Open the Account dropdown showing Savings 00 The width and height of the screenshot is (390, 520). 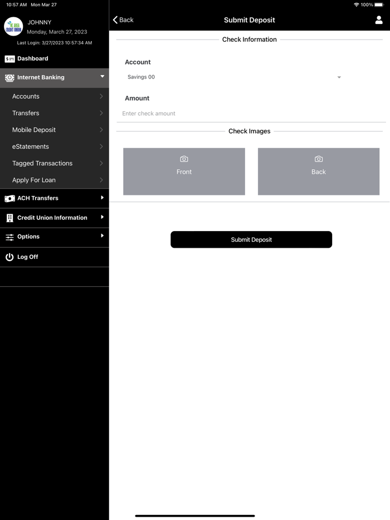click(235, 77)
